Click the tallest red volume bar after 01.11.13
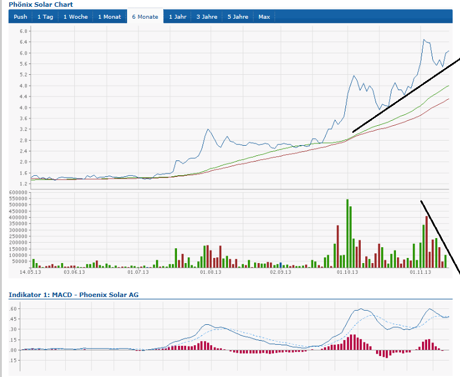Viewport: 460px width, 377px height. [x=427, y=242]
